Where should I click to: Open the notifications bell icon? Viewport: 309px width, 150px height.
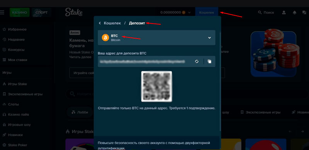295,12
